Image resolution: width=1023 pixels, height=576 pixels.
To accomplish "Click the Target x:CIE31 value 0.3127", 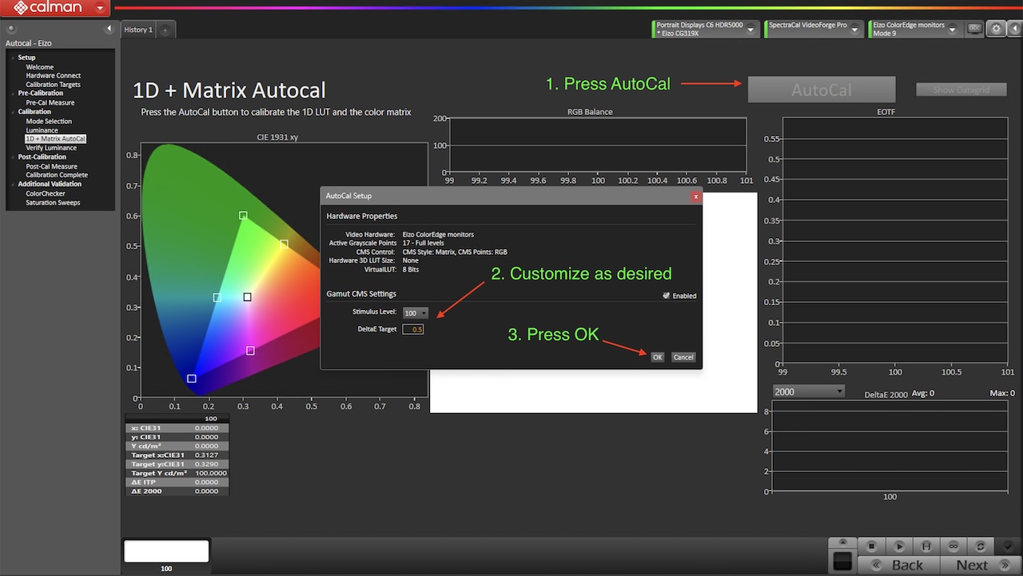I will [206, 455].
